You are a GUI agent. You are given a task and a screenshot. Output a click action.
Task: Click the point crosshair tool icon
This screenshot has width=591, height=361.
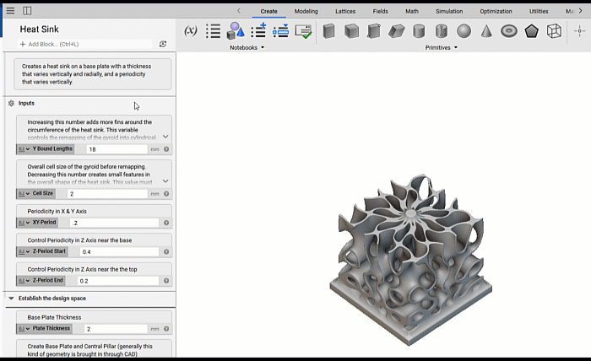coord(580,31)
